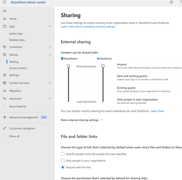182x180 pixels.
Task: Click the Customize navigation pencil icon
Action: click(5, 128)
